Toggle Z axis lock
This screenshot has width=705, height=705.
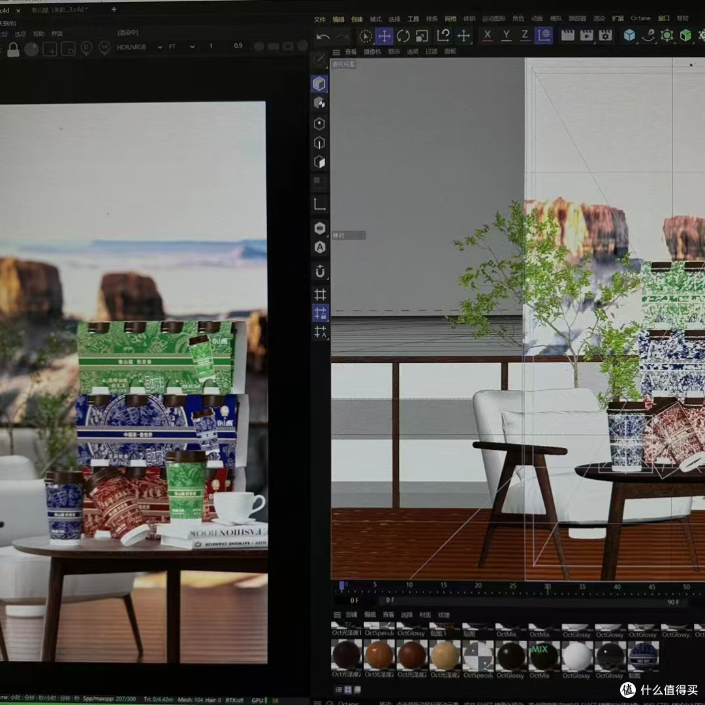click(525, 35)
